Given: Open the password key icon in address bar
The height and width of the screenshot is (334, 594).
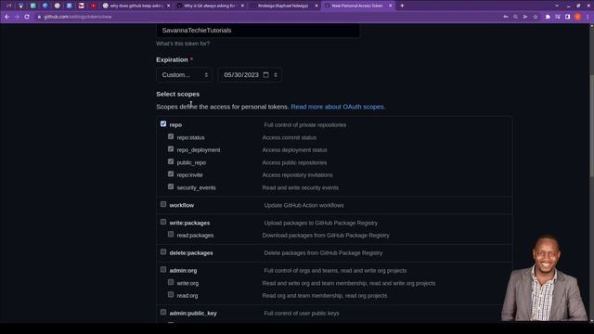Looking at the screenshot, I should [x=506, y=17].
